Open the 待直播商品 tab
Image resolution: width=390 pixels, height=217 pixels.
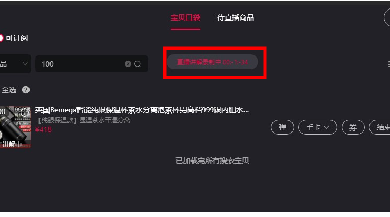tap(235, 18)
